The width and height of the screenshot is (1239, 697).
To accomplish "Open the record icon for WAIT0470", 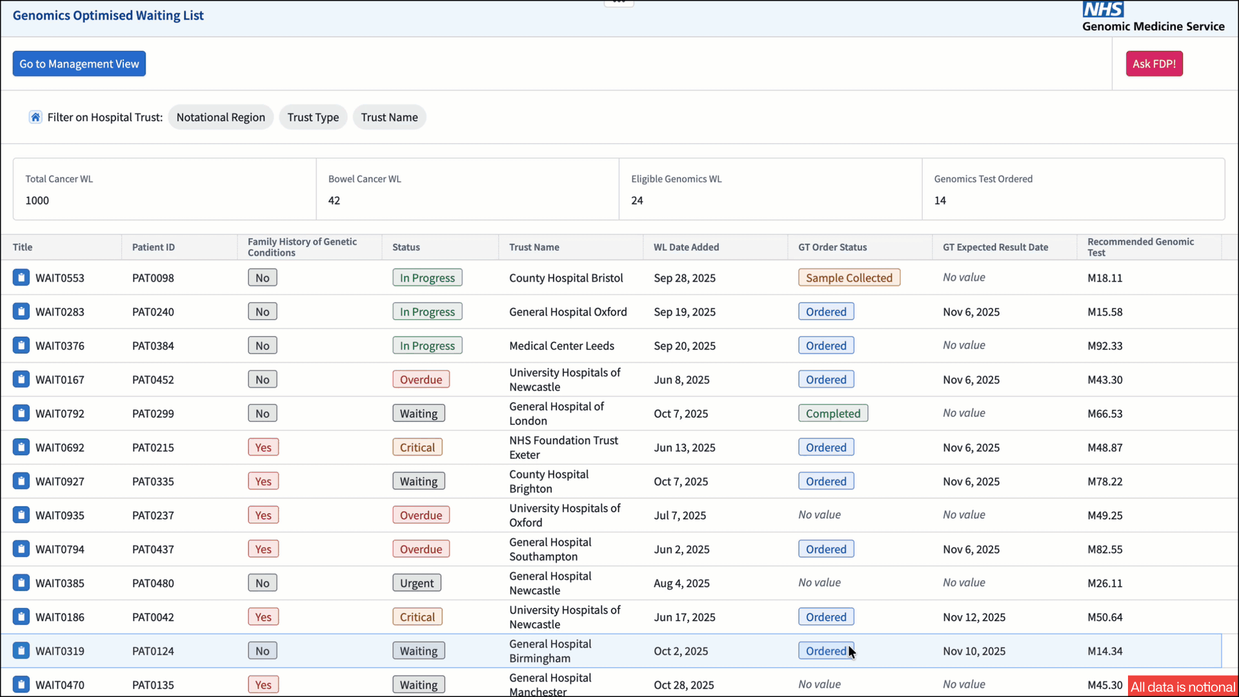I will coord(21,685).
